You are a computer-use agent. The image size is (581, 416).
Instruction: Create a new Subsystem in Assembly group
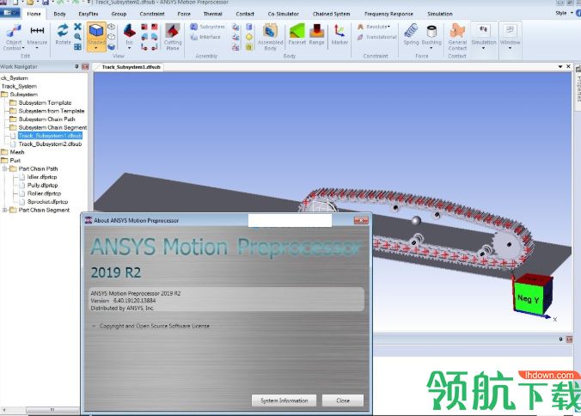pyautogui.click(x=207, y=27)
